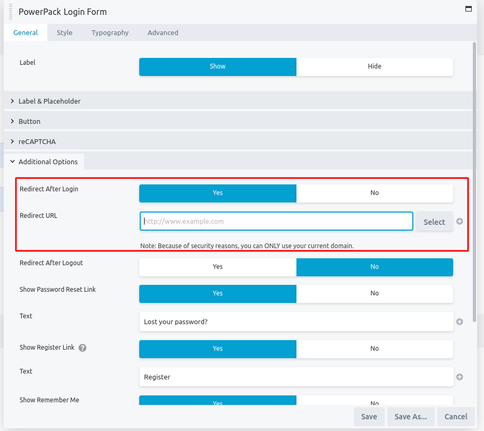The width and height of the screenshot is (484, 431).
Task: Click the plus icon beside Lost your password field
Action: tap(460, 322)
